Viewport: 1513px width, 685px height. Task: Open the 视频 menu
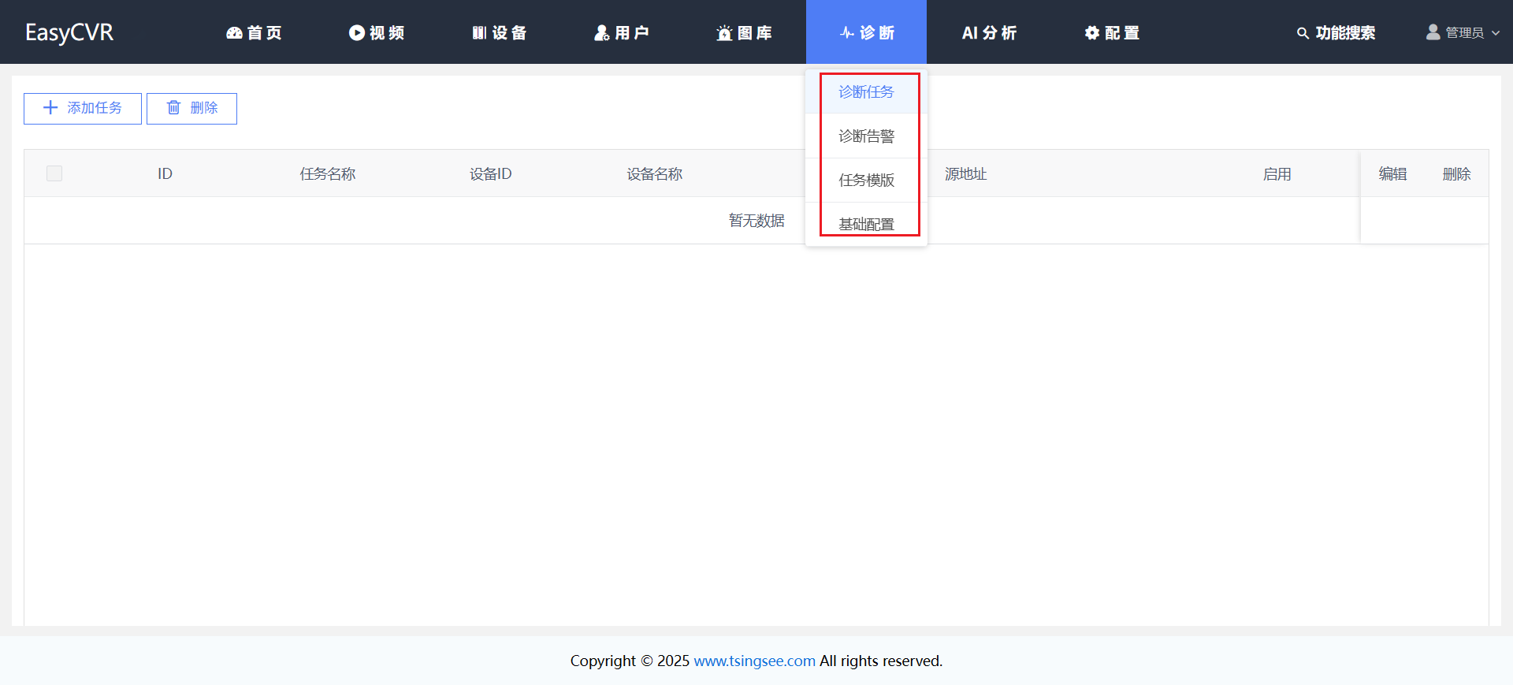[x=377, y=33]
